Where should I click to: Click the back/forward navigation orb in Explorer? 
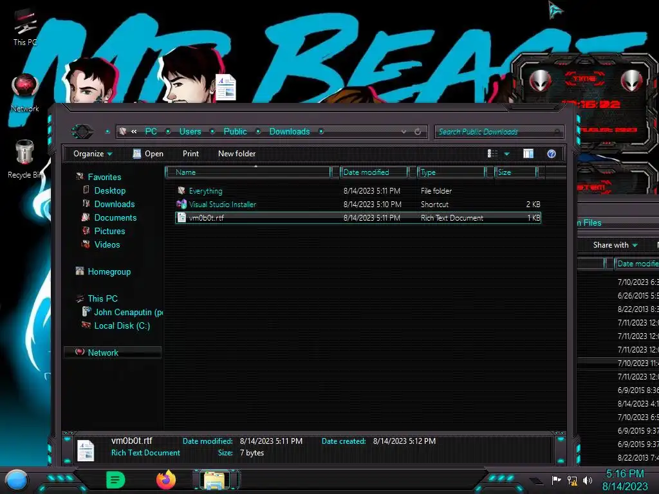coord(82,131)
